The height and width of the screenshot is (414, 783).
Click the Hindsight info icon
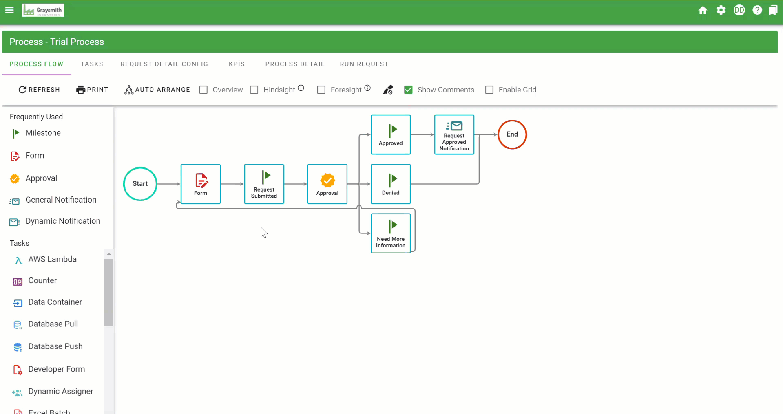[301, 88]
